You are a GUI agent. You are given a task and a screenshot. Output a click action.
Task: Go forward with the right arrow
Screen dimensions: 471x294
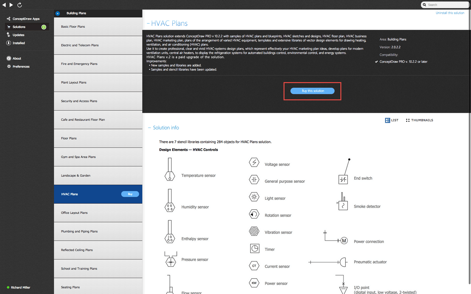[11, 5]
